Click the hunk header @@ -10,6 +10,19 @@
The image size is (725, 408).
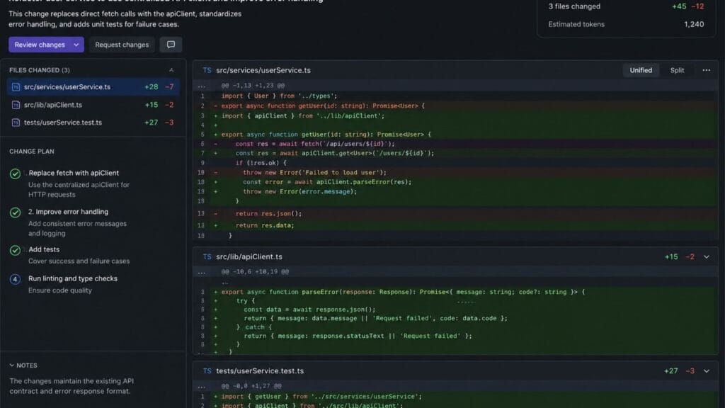(x=255, y=272)
